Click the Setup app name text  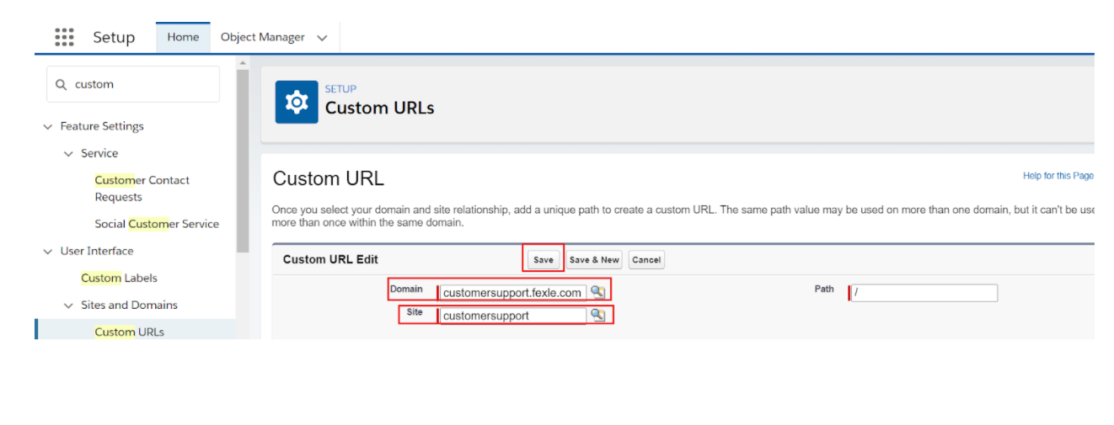tap(114, 37)
